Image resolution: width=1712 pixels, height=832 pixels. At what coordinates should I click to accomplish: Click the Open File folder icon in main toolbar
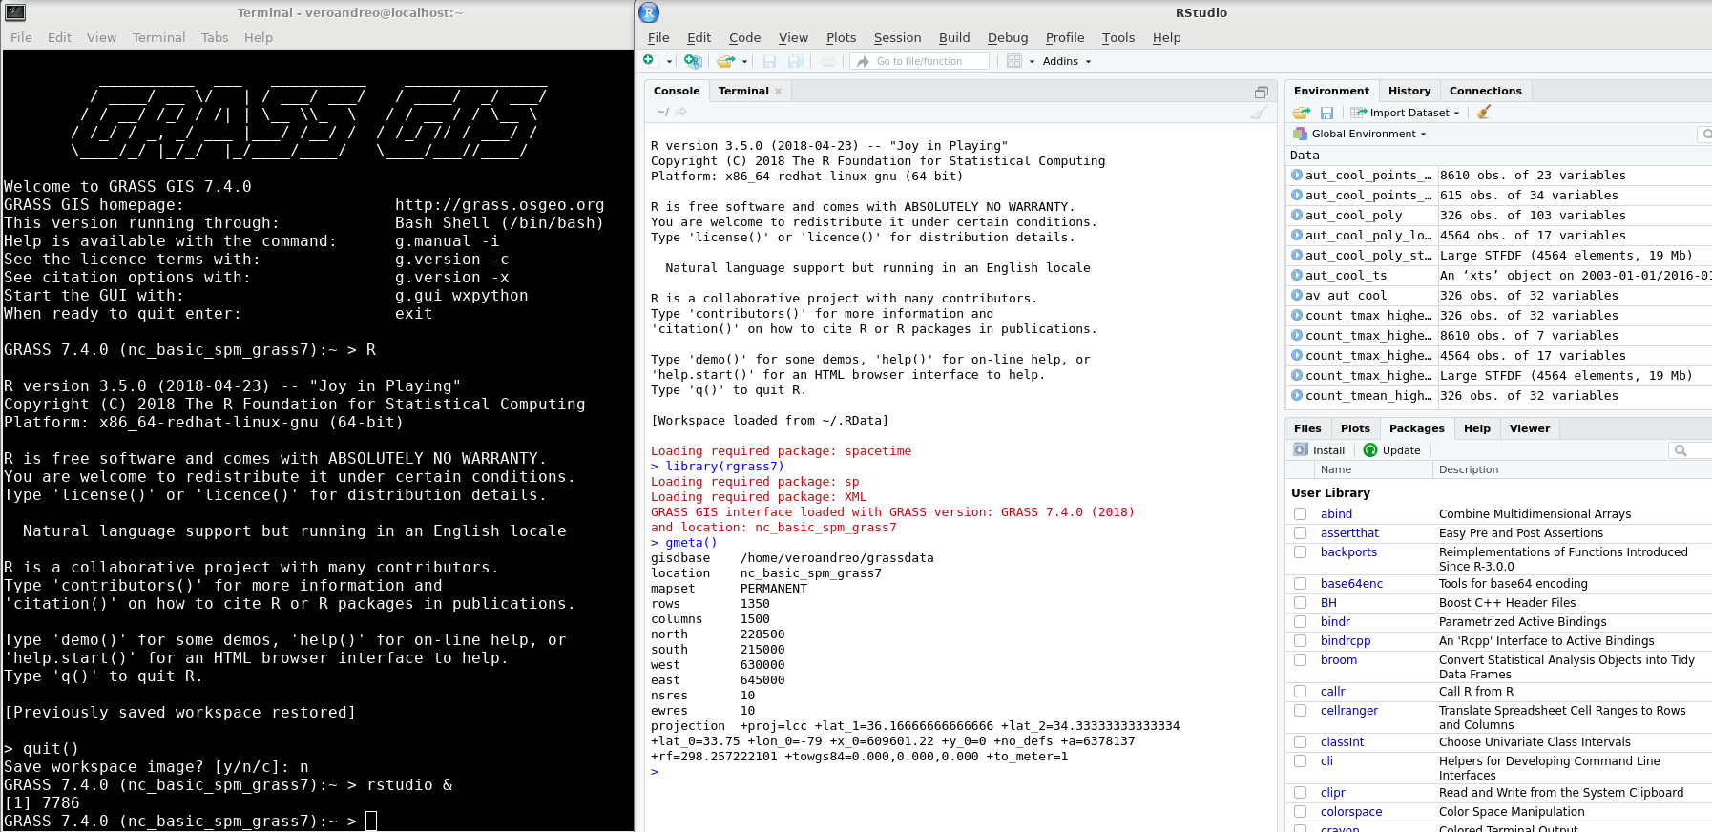coord(725,61)
